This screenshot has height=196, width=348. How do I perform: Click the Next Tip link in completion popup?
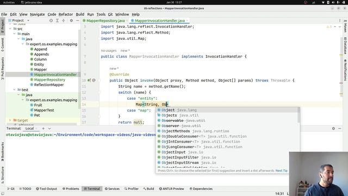(282, 170)
